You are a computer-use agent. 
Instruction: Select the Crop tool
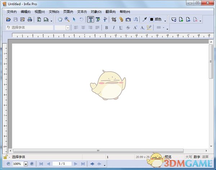pyautogui.click(x=114, y=19)
